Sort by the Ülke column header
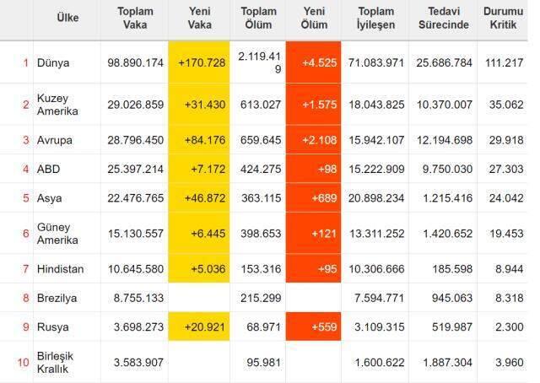The width and height of the screenshot is (540, 383). 67,18
